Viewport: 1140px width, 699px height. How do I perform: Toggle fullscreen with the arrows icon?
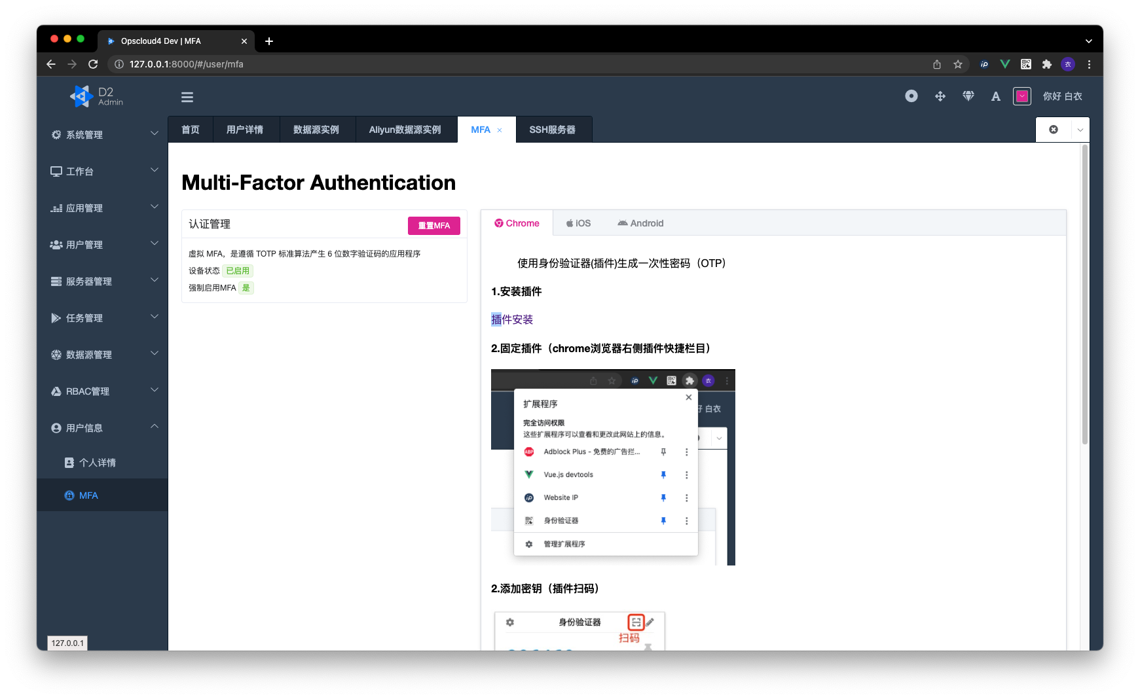[x=940, y=96]
